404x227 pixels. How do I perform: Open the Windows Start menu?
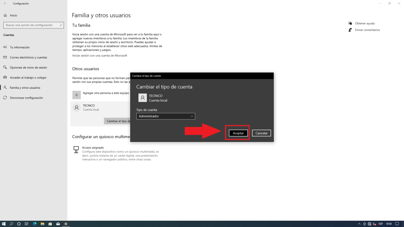(3, 224)
